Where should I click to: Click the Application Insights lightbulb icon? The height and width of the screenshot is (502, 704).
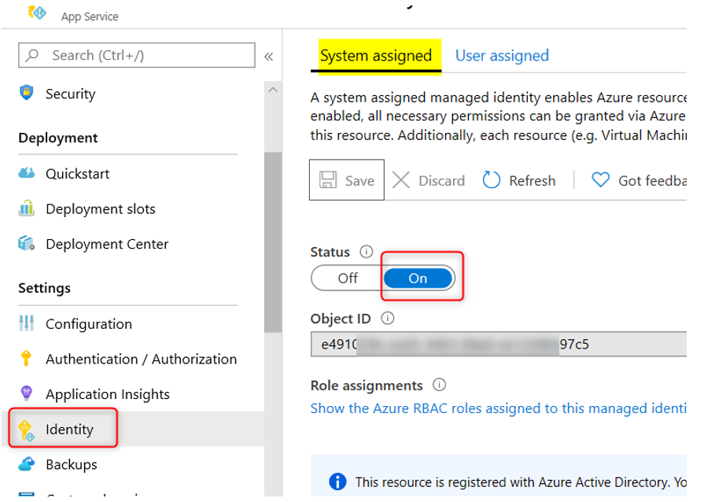click(27, 393)
